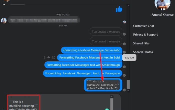Viewport: 175px width, 110px height.
Task: Click delivered checkmark beside Strikethrough message
Action: (x=124, y=67)
